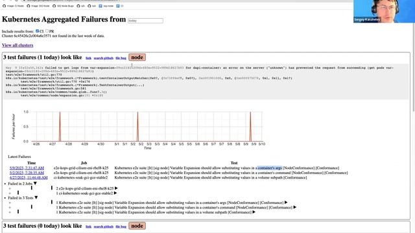Click the test/e2e/common/node/expansion.go trace line
Screen dimensions: 415x233
click(x=62, y=95)
